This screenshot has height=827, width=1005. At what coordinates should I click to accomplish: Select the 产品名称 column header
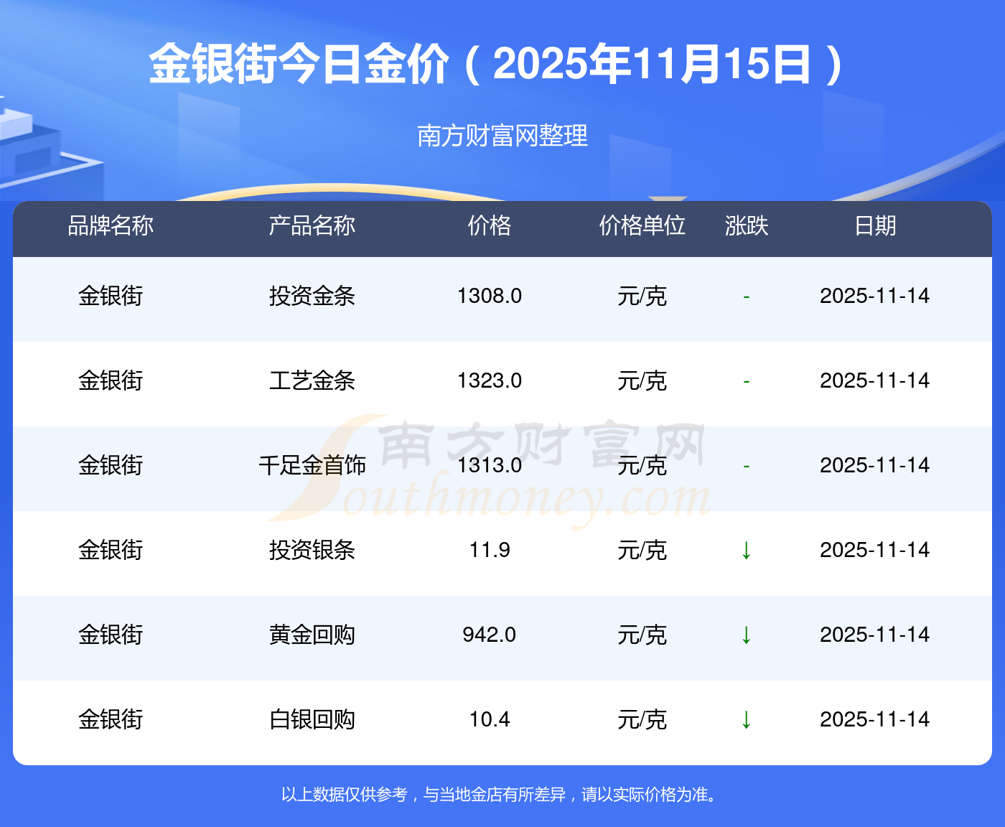(x=312, y=226)
